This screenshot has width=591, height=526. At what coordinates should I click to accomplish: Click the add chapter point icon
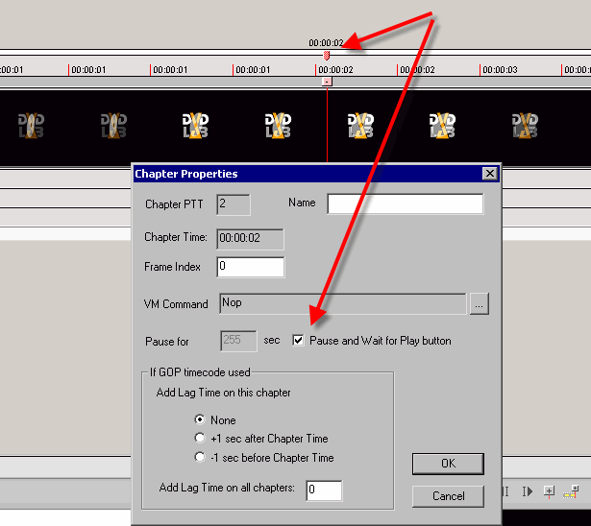[549, 491]
